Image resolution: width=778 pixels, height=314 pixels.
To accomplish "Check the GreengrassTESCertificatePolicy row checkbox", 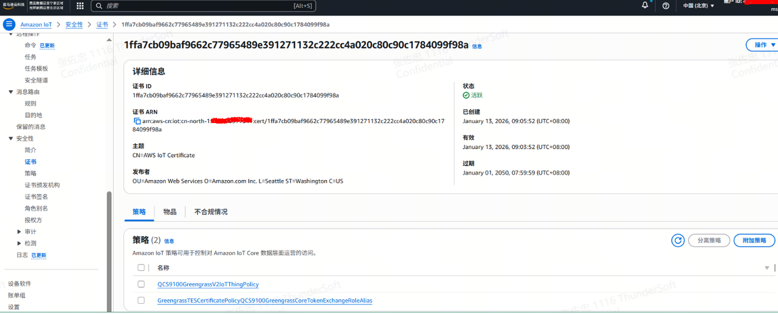I will 141,300.
